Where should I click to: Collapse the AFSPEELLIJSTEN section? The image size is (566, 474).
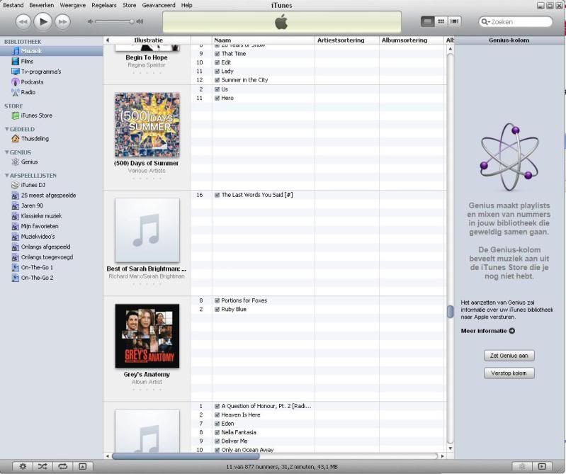point(7,175)
